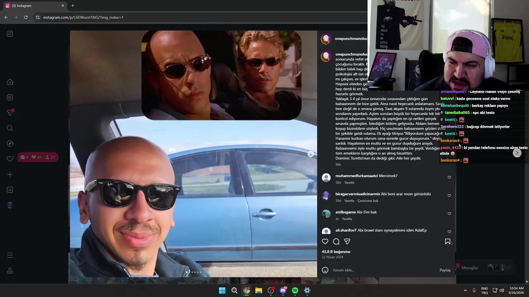Viewport: 529px width, 297px height.
Task: Click the browser address bar URL
Action: tap(83, 17)
